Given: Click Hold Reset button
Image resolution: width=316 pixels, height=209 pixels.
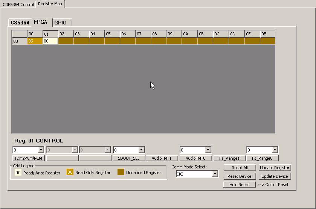Looking at the screenshot, I should tap(239, 185).
